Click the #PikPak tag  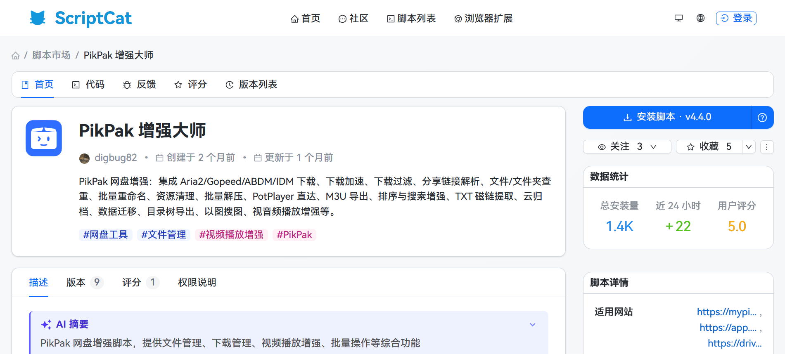(x=294, y=235)
